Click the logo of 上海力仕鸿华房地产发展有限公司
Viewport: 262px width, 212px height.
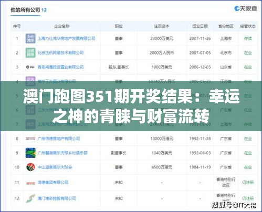tap(30, 38)
